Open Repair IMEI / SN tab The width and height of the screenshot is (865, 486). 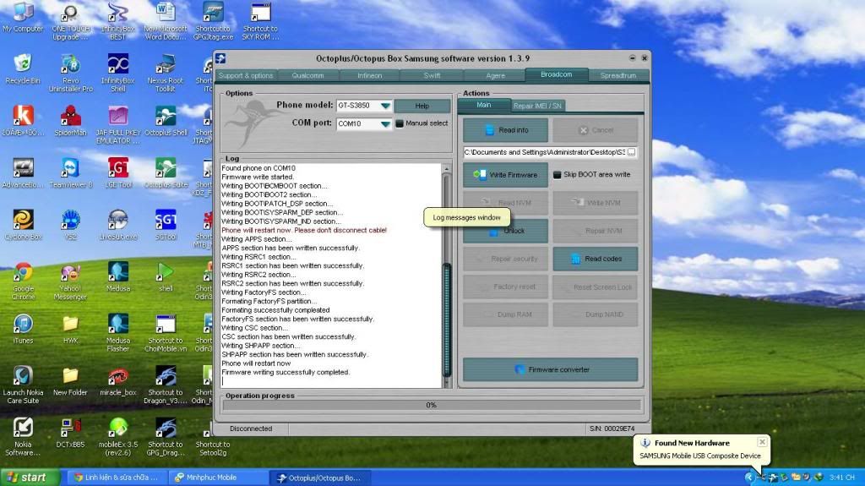click(536, 106)
